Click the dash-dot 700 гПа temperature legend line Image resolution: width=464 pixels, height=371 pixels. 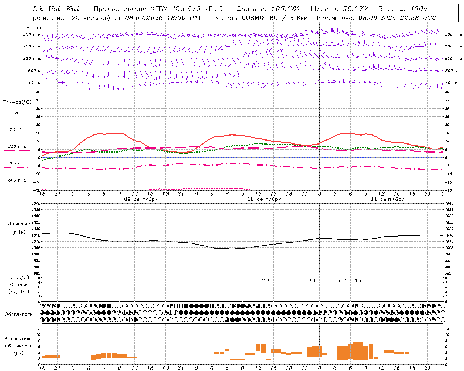click(x=17, y=167)
